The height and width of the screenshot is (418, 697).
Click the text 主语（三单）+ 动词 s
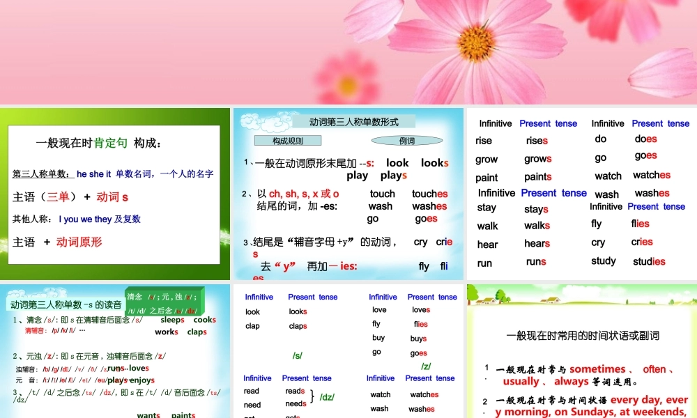[x=70, y=196]
